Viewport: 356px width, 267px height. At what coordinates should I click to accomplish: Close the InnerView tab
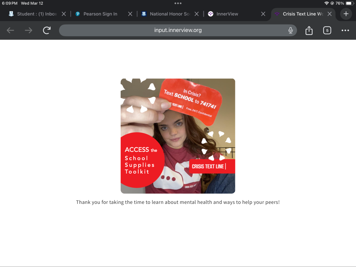tap(263, 14)
